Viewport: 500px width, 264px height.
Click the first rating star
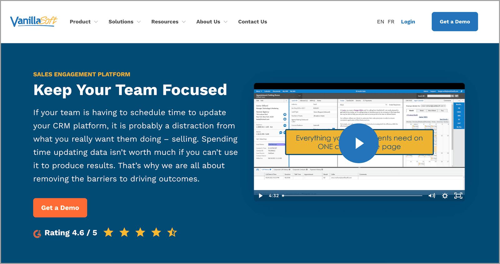(108, 232)
